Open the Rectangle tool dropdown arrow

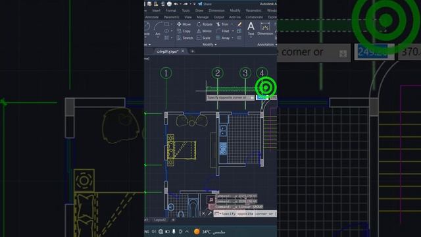[x=172, y=24]
